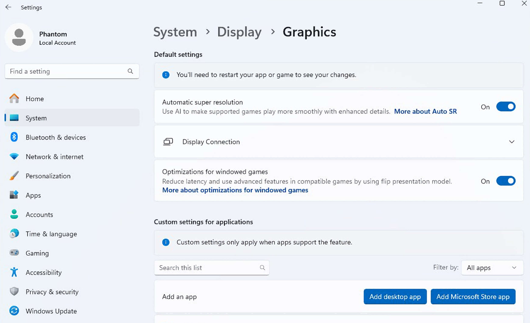This screenshot has height=323, width=530.
Task: Open the Apps settings page
Action: 33,195
